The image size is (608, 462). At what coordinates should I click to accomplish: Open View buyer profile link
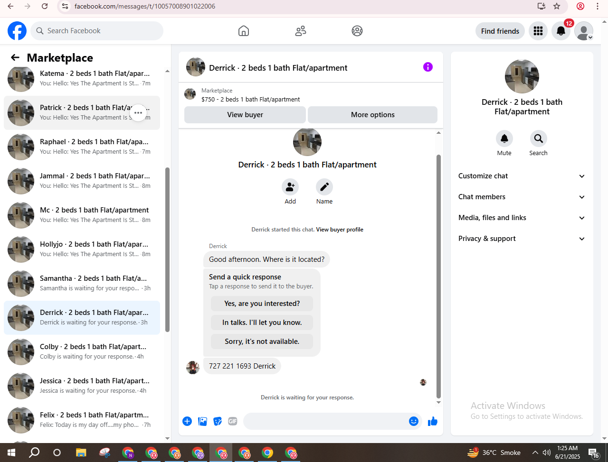tap(340, 230)
